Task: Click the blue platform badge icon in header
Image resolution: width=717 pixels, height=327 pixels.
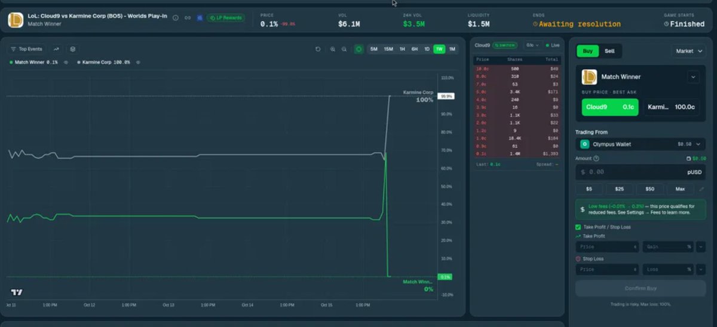Action: [x=200, y=18]
